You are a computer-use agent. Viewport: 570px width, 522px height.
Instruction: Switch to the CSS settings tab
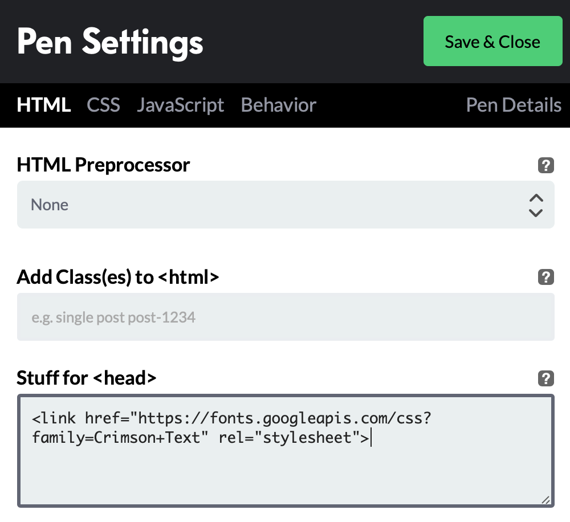[x=103, y=105]
